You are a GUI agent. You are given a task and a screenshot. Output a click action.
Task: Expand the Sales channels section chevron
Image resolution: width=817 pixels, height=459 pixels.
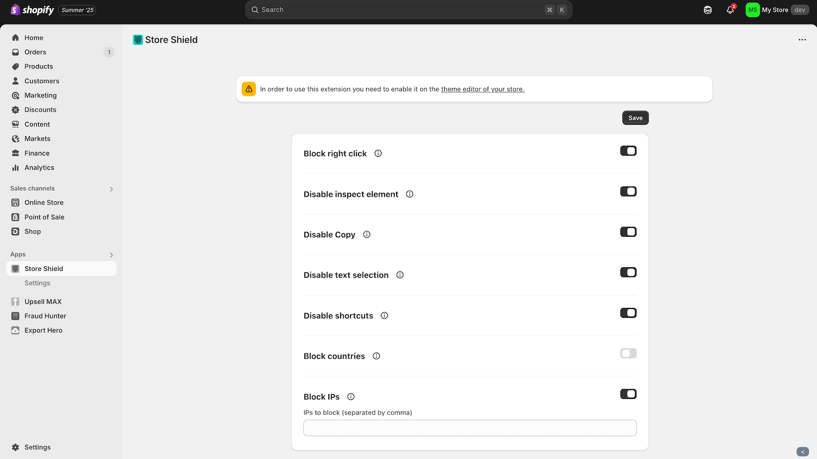point(111,189)
